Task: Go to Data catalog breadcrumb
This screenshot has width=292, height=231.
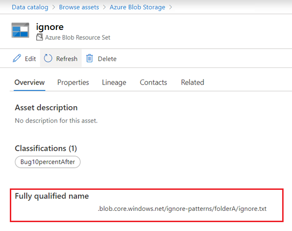Action: coord(30,7)
